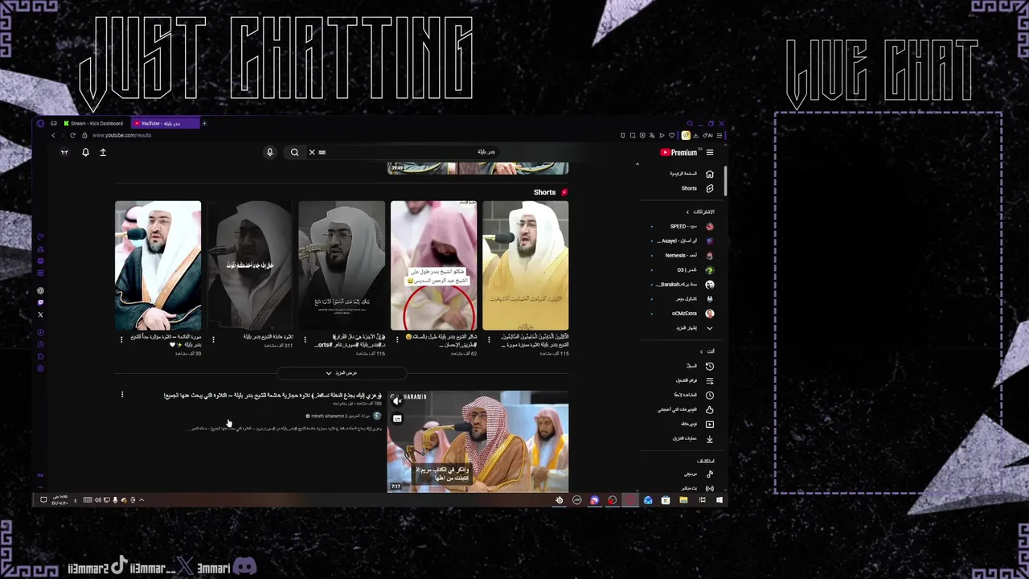This screenshot has width=1029, height=579.
Task: Select the YouTube browser tab
Action: tap(164, 123)
